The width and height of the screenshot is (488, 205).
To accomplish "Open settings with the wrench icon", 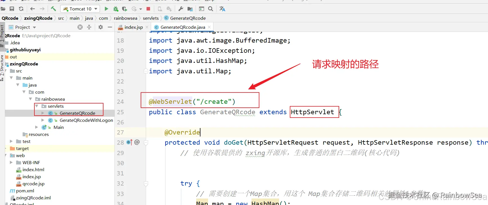I will (181, 9).
